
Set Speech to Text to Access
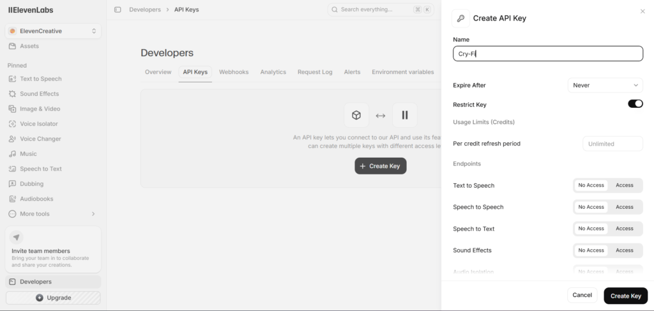click(625, 229)
